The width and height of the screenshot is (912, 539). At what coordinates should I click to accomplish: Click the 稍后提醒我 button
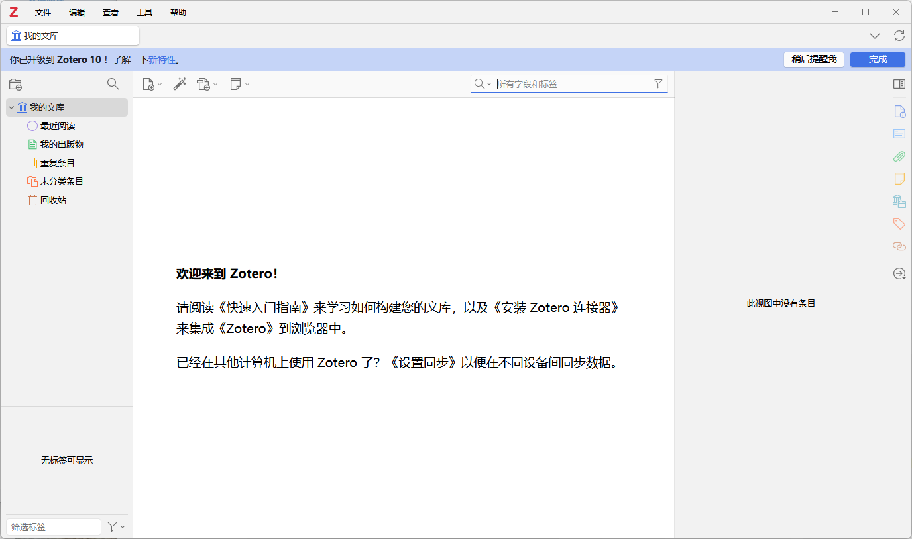tap(814, 60)
